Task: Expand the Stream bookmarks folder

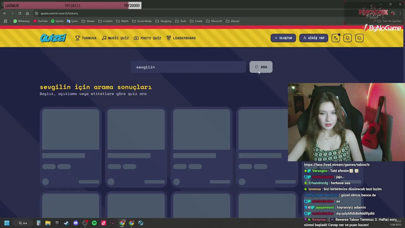Action: click(x=88, y=21)
